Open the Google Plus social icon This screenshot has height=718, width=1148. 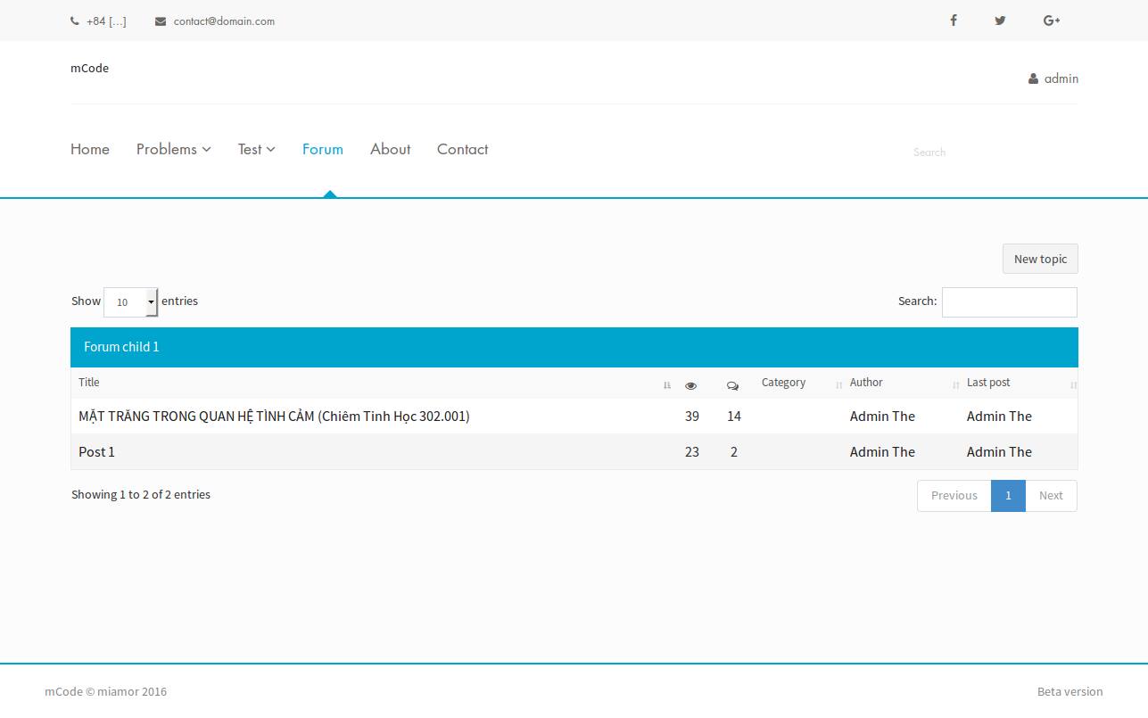[x=1052, y=21]
